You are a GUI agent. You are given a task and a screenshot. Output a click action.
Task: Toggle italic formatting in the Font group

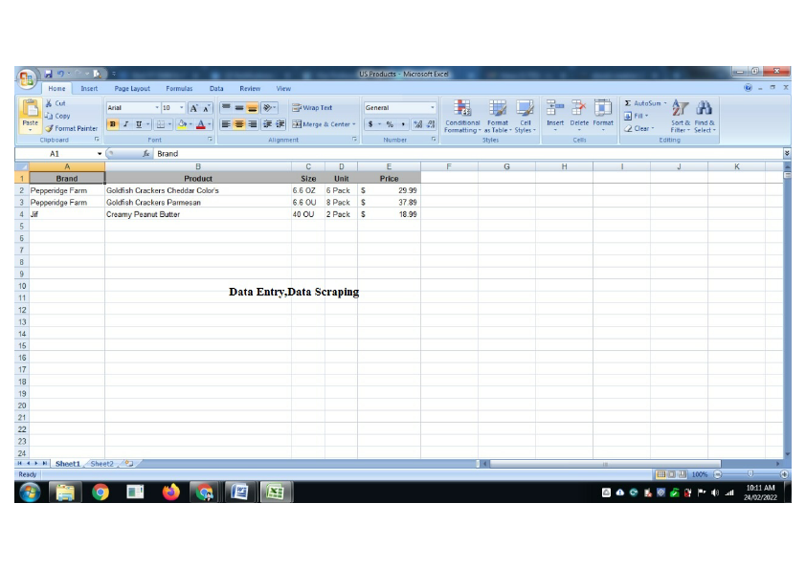click(125, 124)
